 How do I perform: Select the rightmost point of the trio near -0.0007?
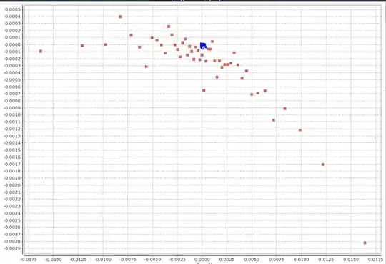[265, 91]
